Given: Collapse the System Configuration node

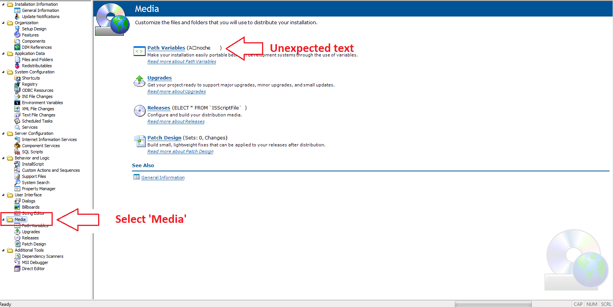Looking at the screenshot, I should point(3,72).
